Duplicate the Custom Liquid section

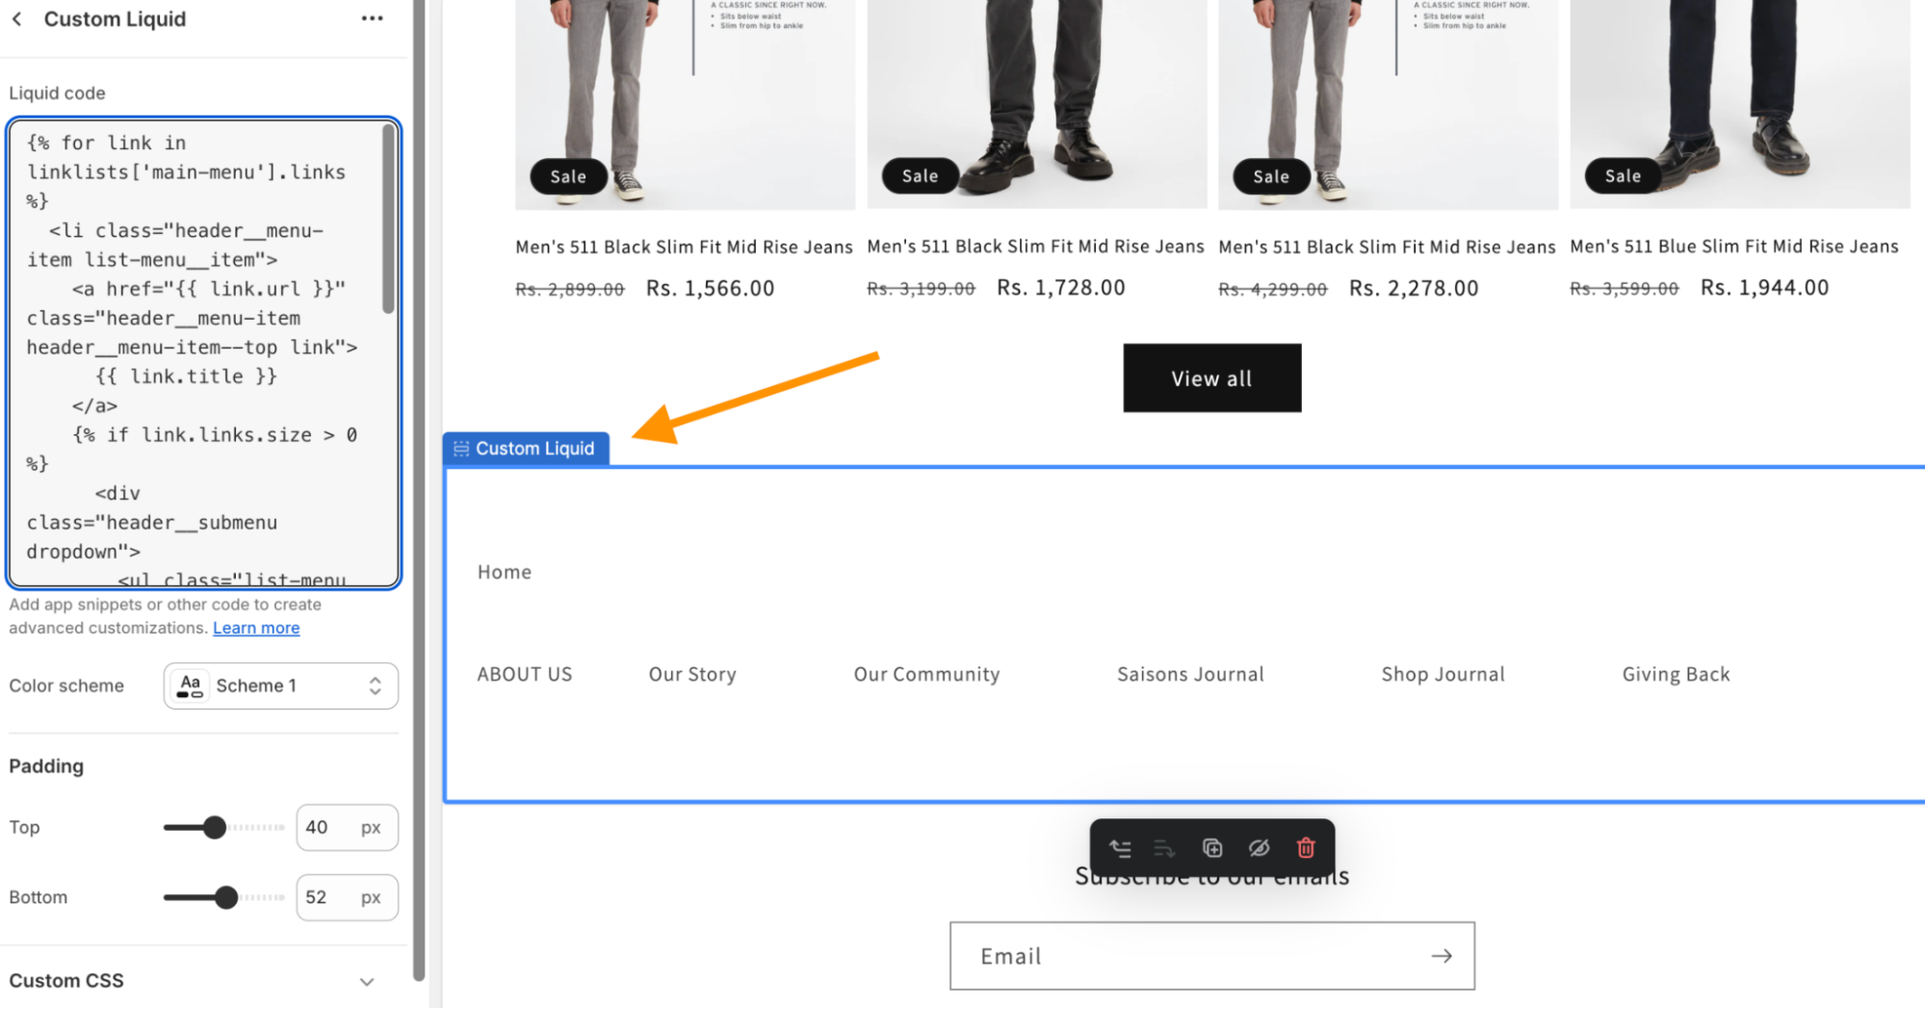[x=1212, y=848]
